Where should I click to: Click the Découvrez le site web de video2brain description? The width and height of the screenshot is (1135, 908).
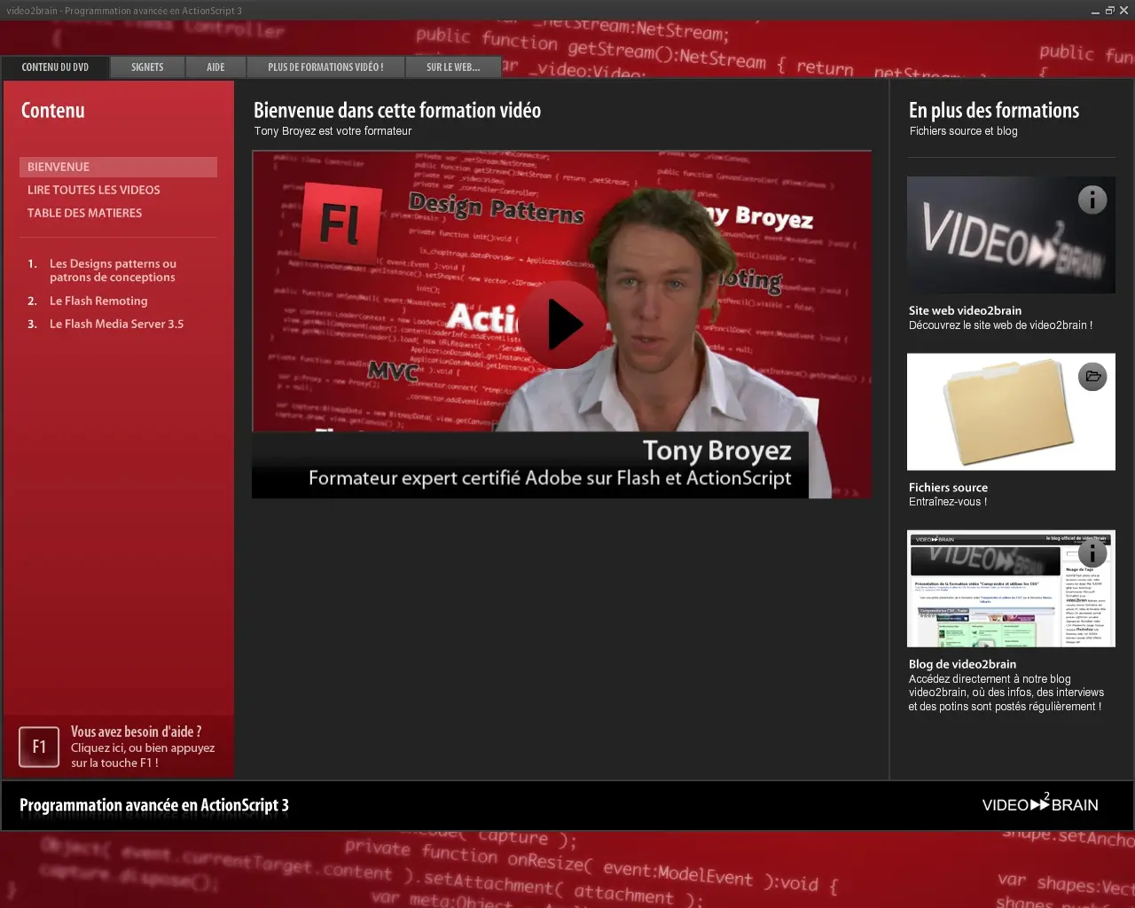tap(1000, 325)
